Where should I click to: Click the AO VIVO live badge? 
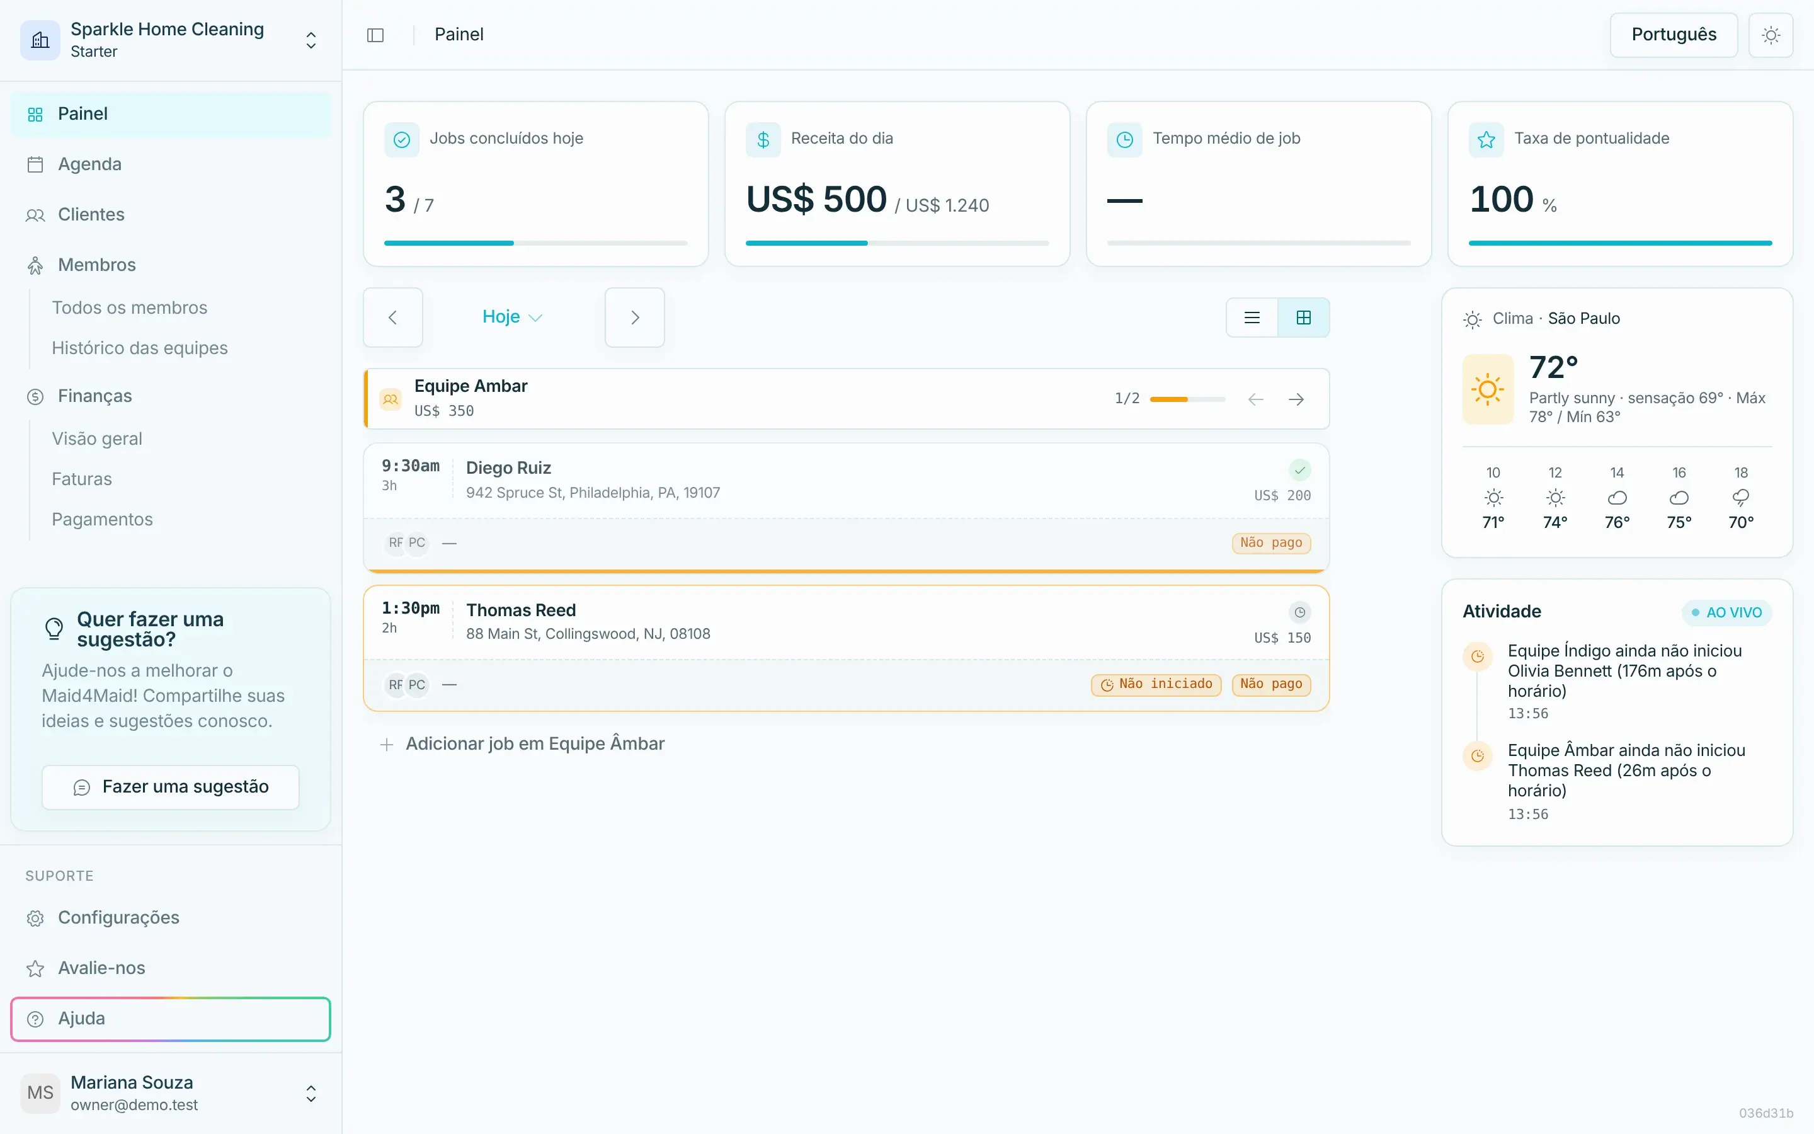(1727, 613)
